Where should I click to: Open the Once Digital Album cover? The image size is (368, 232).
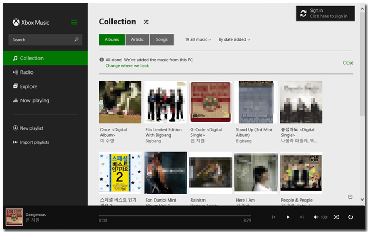click(x=120, y=102)
